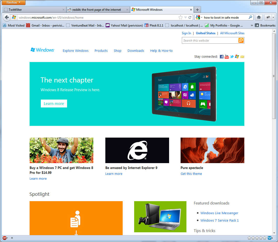Viewport: 278px width, 242px height.
Task: Click the Windows flag icon beside Twitter
Action: click(237, 57)
